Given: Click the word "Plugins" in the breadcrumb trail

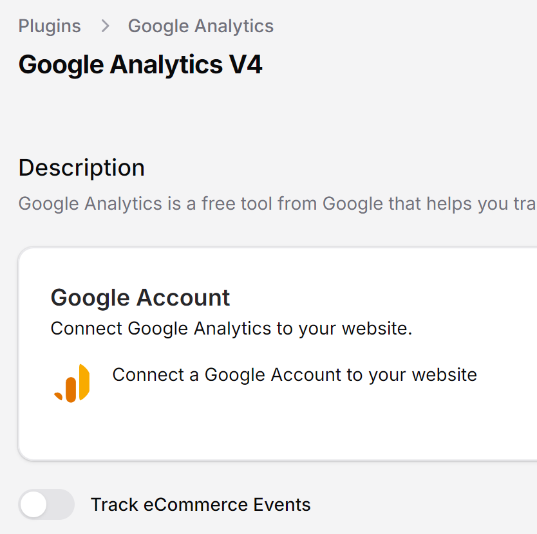Looking at the screenshot, I should (x=50, y=26).
